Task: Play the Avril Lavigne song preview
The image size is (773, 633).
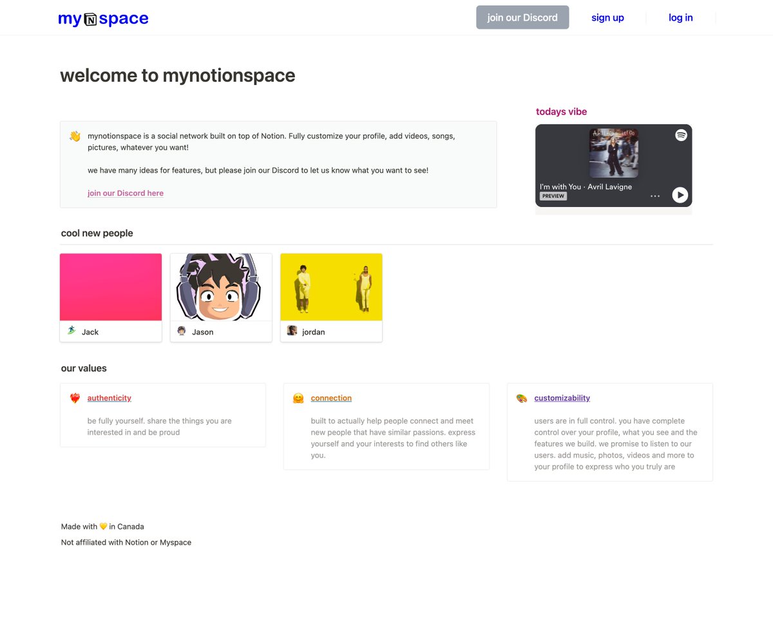Action: (680, 195)
